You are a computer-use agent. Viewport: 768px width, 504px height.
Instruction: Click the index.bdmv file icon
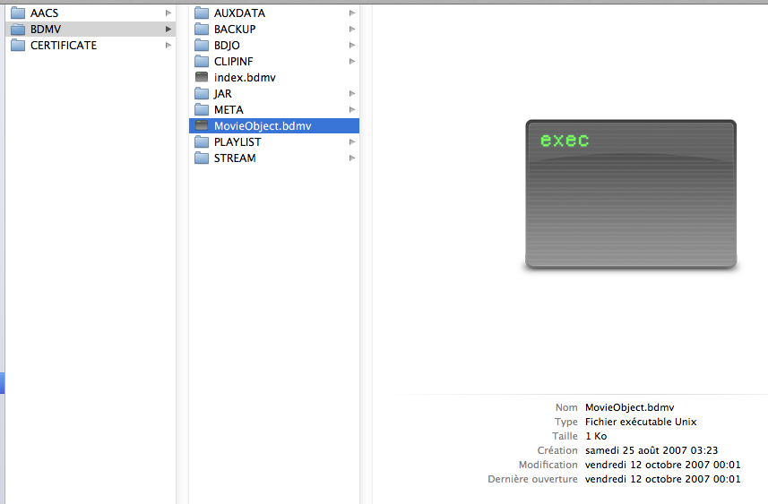tap(202, 78)
